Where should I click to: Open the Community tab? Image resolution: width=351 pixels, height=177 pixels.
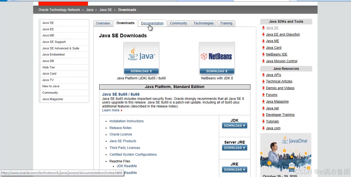click(178, 23)
